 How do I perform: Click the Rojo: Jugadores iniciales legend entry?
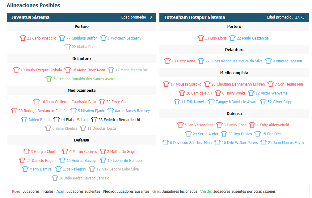(x=32, y=192)
